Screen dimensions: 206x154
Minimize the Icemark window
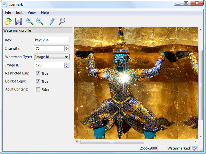point(178,3)
